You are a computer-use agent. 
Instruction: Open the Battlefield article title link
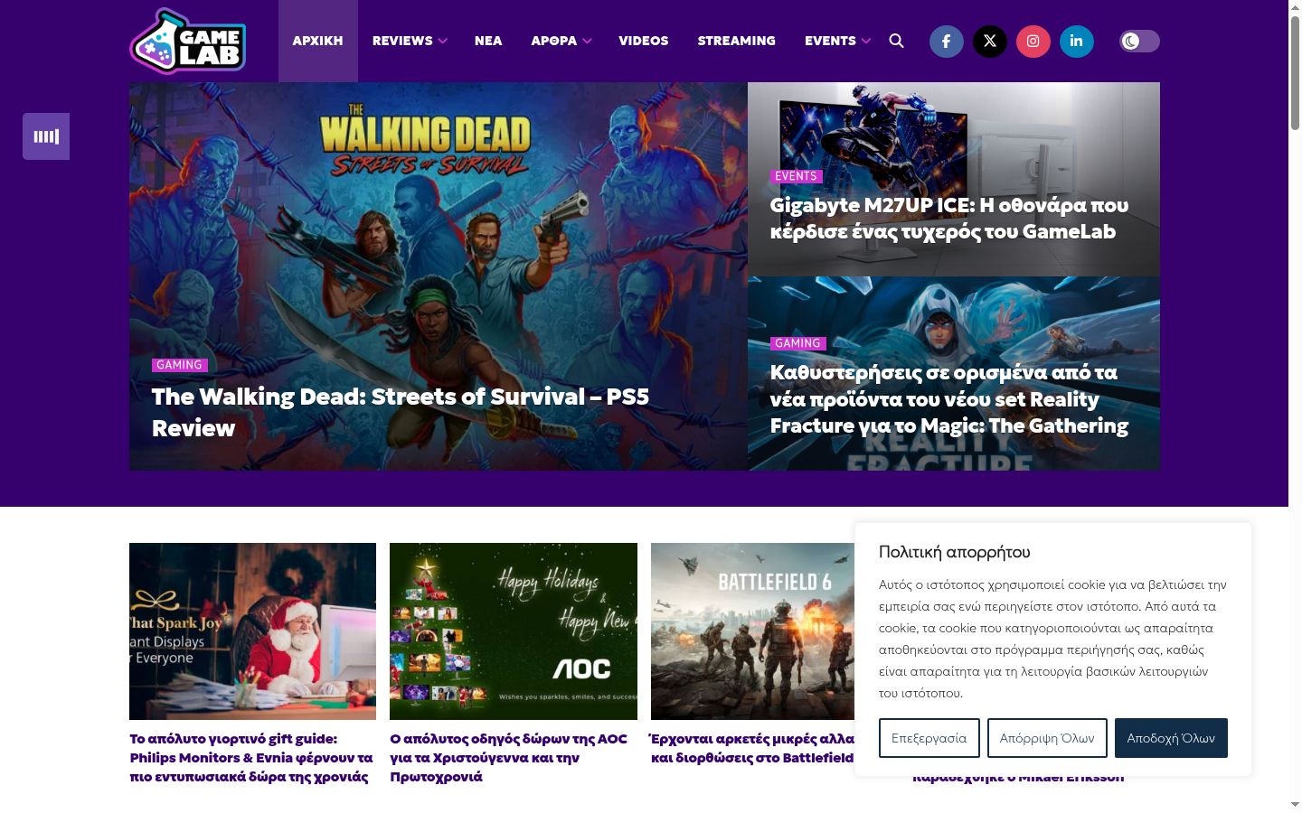[x=752, y=748]
